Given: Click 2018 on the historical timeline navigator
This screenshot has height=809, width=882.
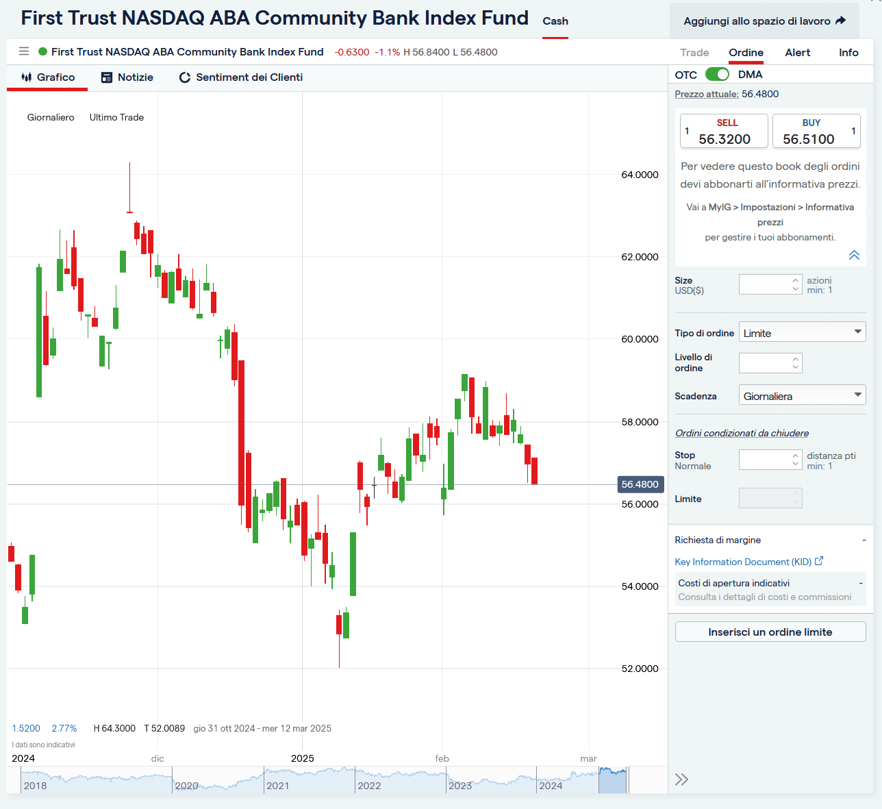Looking at the screenshot, I should click(x=36, y=786).
